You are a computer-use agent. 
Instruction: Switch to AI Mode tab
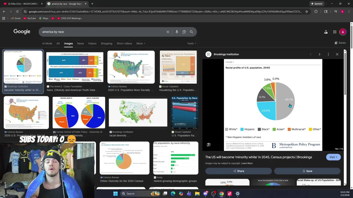47,43
